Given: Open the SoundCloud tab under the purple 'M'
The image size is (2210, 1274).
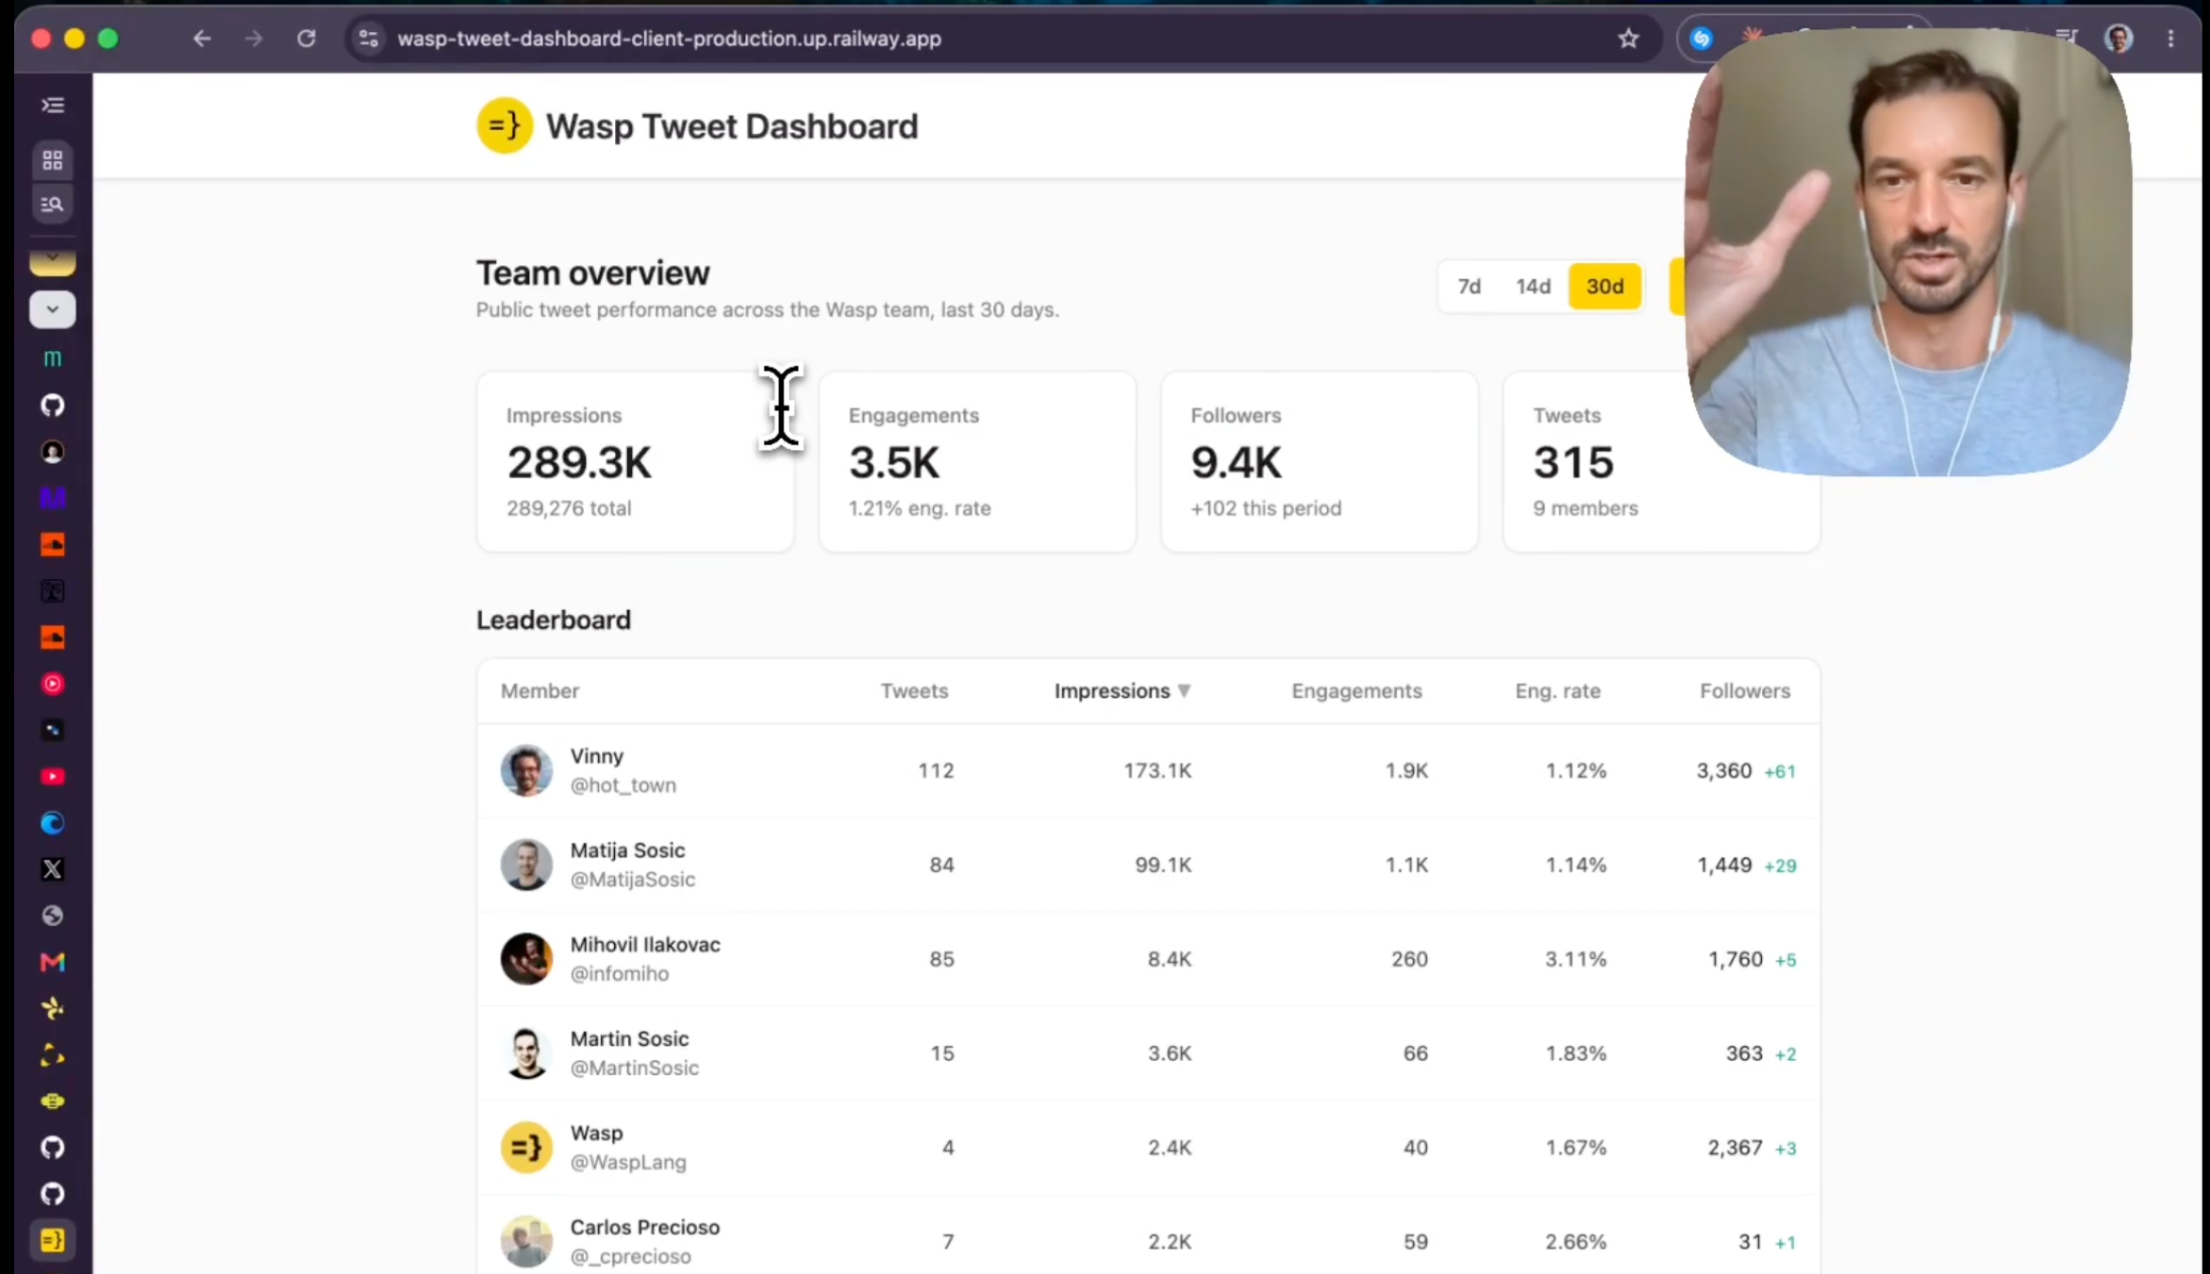Looking at the screenshot, I should click(x=53, y=544).
